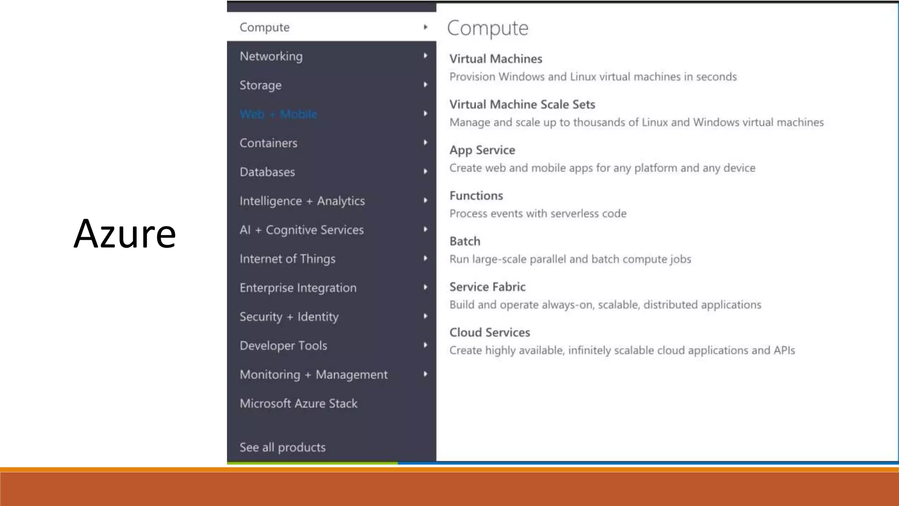Select the Compute menu category
Screen dimensions: 899x506
tap(265, 27)
